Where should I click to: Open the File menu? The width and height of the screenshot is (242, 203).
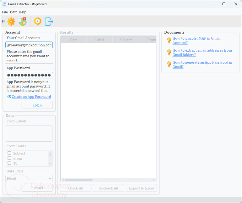(5, 12)
